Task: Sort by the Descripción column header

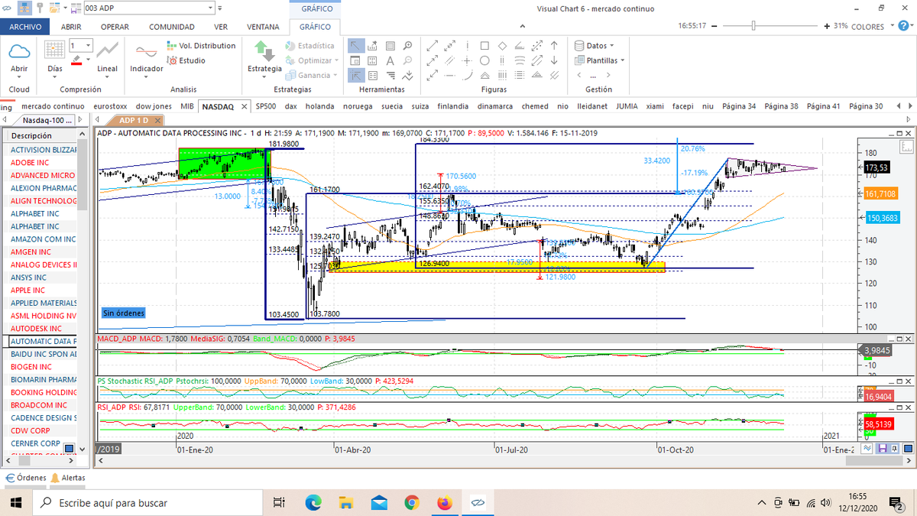Action: [41, 136]
